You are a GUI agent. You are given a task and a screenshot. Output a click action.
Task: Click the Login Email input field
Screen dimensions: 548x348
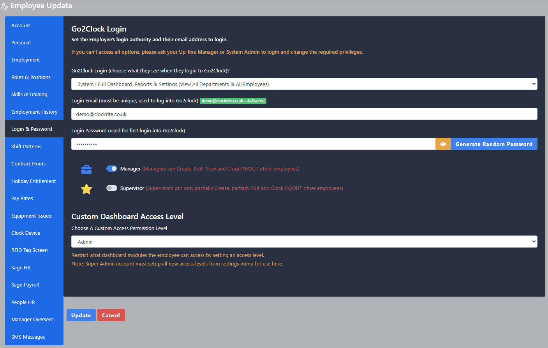pyautogui.click(x=304, y=114)
